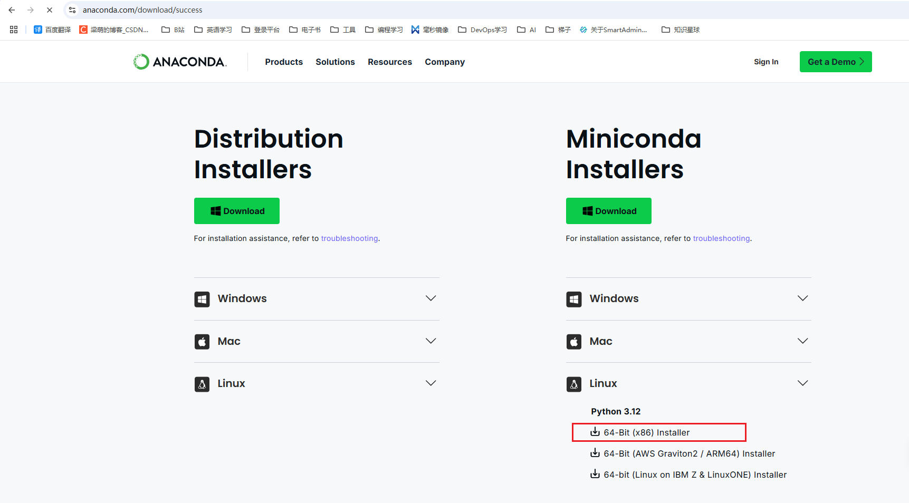Click the address bar URL
The height and width of the screenshot is (503, 909).
click(142, 10)
